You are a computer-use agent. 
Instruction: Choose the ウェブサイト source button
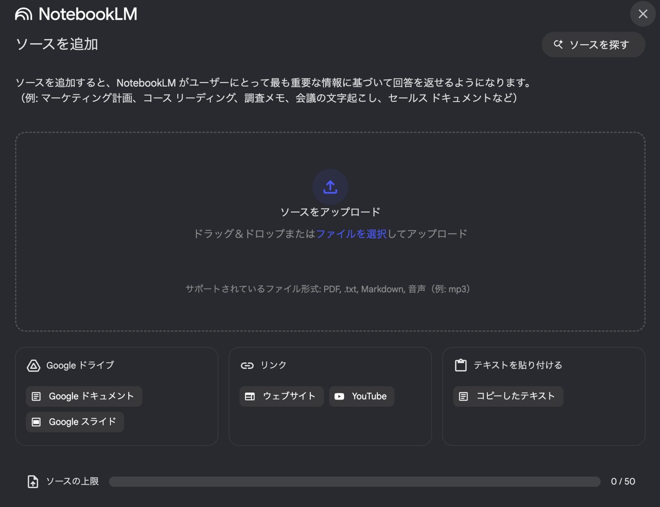(x=282, y=396)
